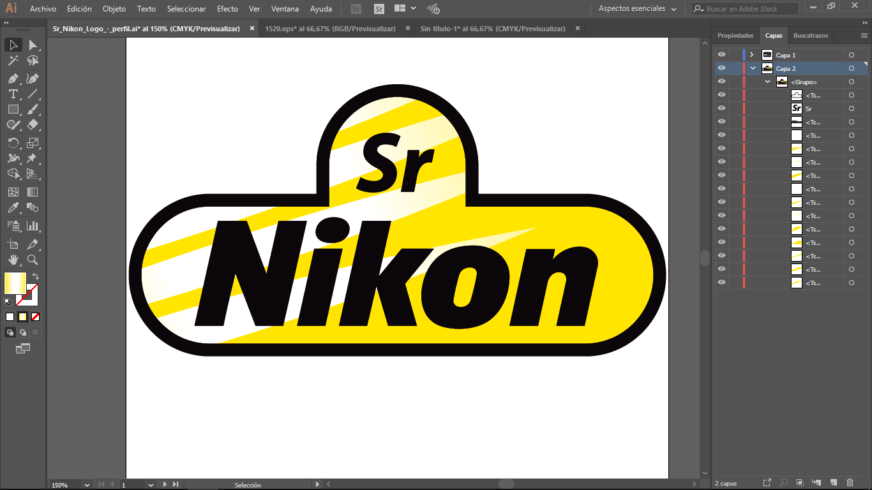
Task: Click the target circle for Capa 2
Action: 852,68
